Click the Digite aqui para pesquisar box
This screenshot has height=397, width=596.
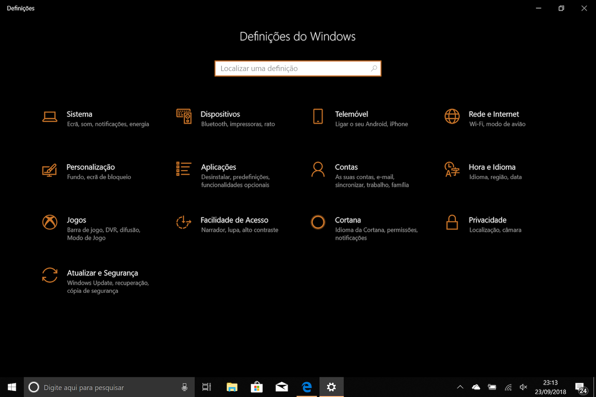pyautogui.click(x=109, y=387)
